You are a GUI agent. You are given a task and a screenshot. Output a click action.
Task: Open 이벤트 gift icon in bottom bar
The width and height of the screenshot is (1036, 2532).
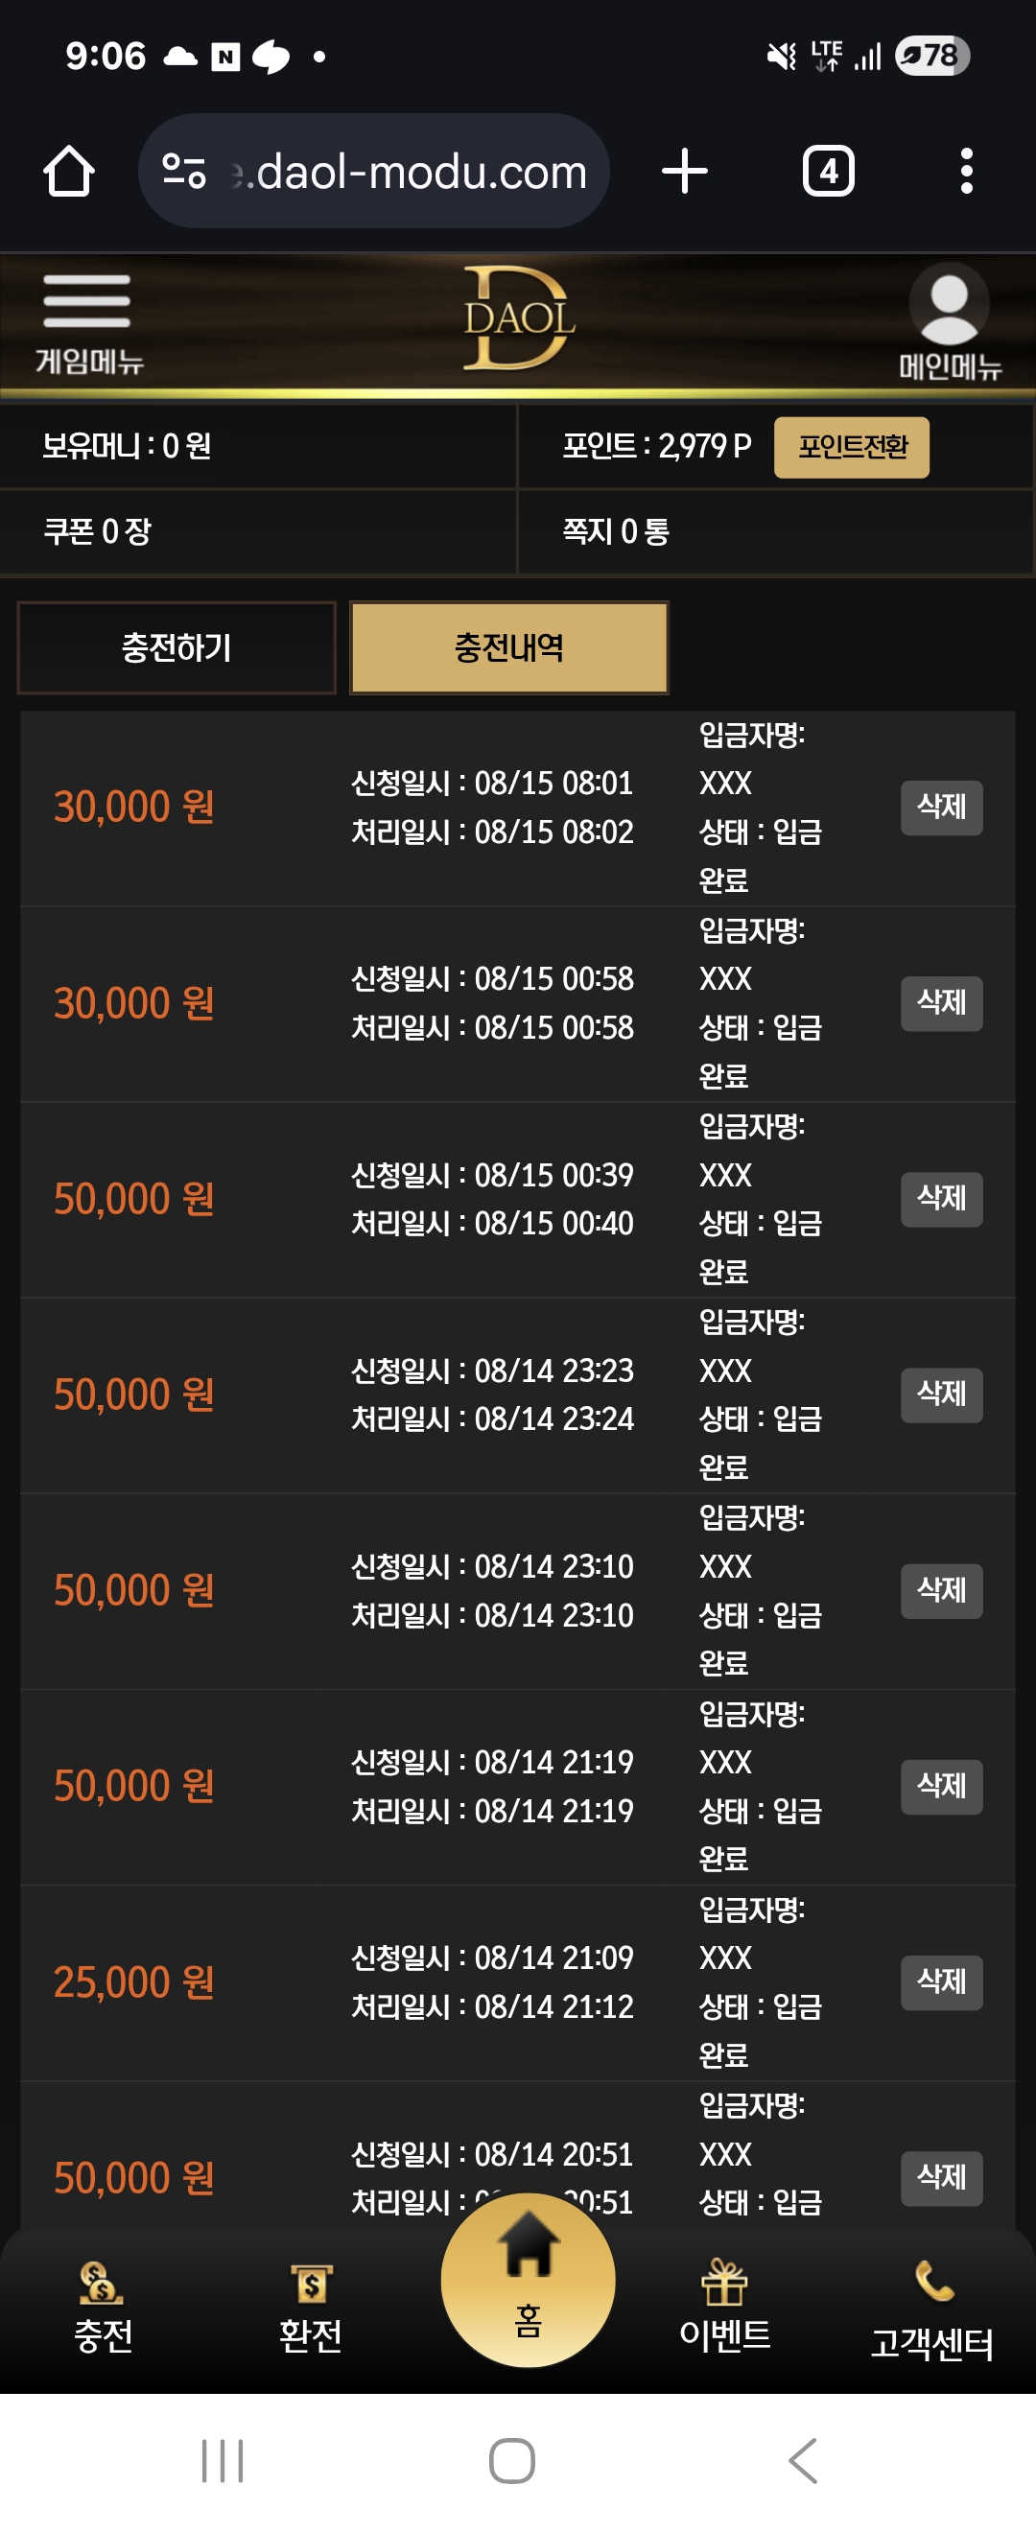(724, 2306)
